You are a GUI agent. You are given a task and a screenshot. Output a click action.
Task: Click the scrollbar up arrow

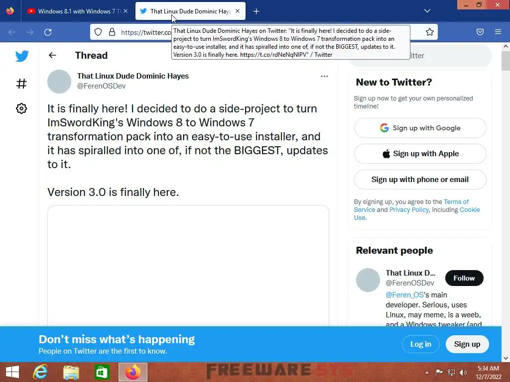tap(506, 46)
